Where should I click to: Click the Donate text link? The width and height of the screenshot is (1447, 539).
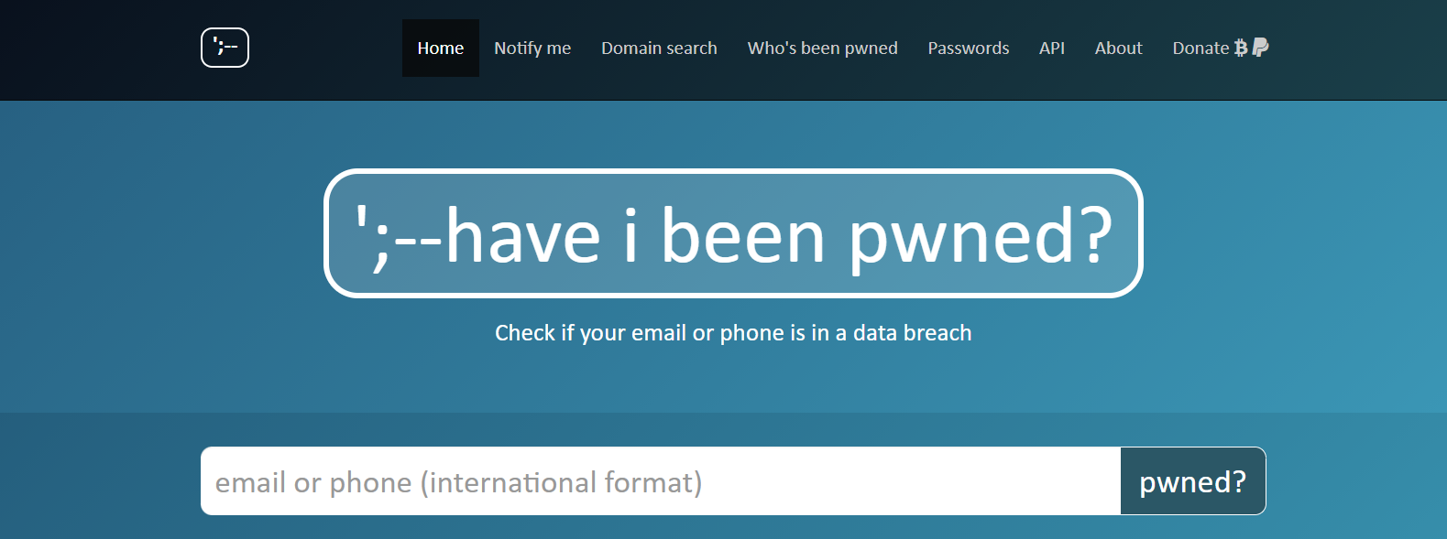[1200, 48]
